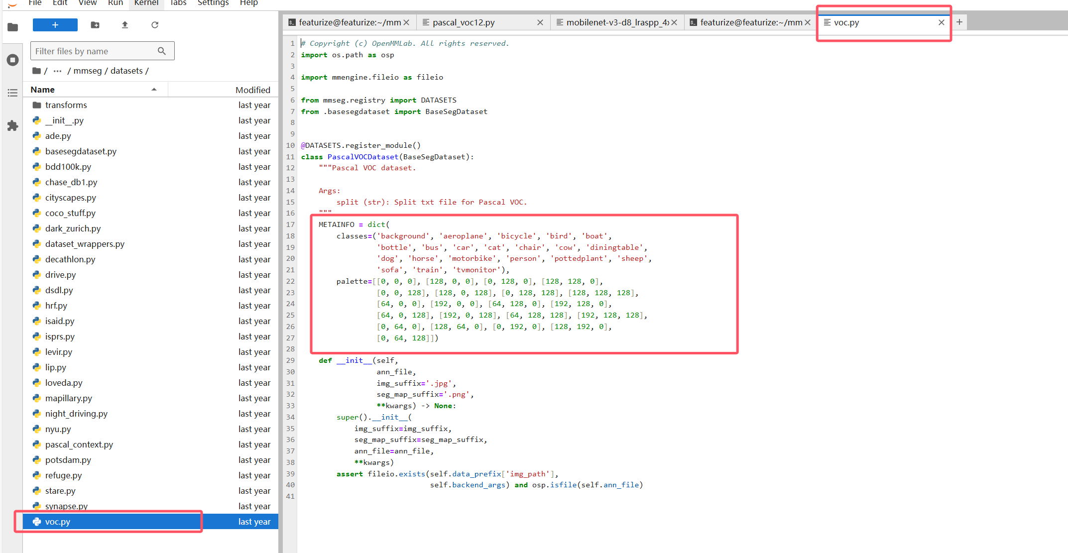The height and width of the screenshot is (553, 1068).
Task: Select __init__.py in file list
Action: tap(150, 120)
